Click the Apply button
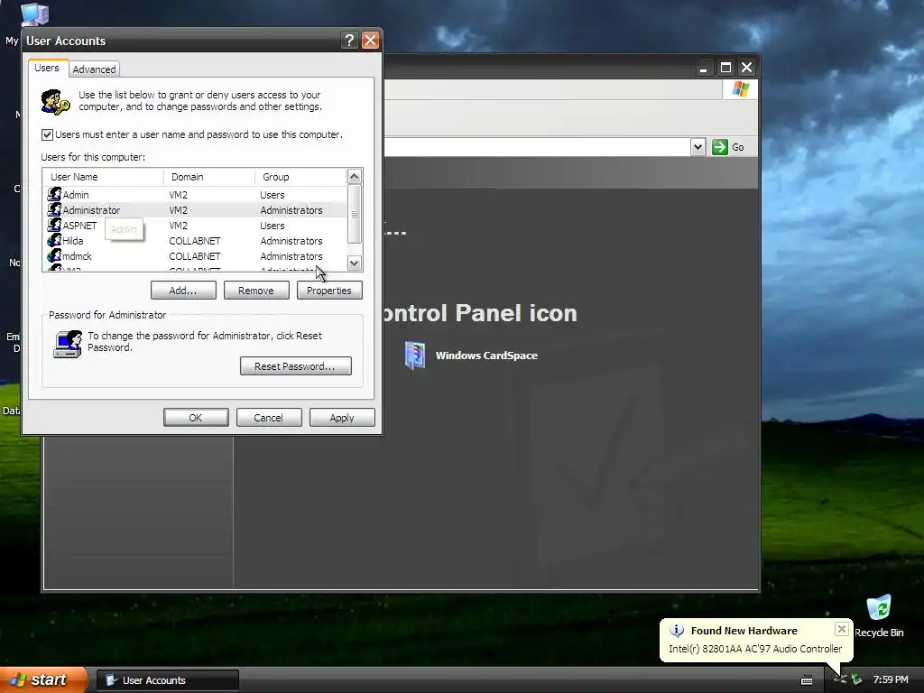The image size is (924, 693). point(342,418)
